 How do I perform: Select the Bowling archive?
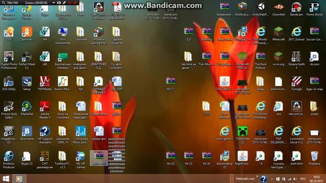coord(206,34)
